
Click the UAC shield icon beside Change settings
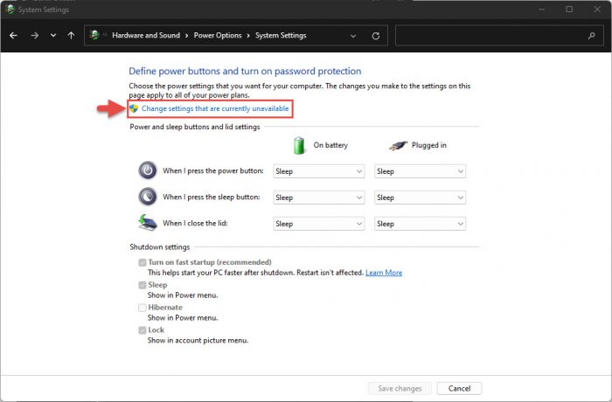[x=134, y=108]
